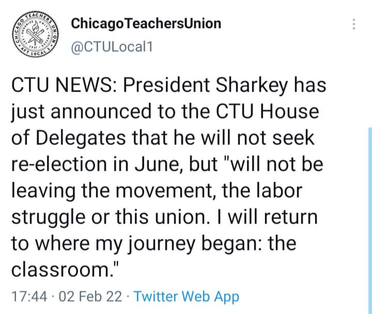Click 'just announced' in the tweet text

pos(82,112)
